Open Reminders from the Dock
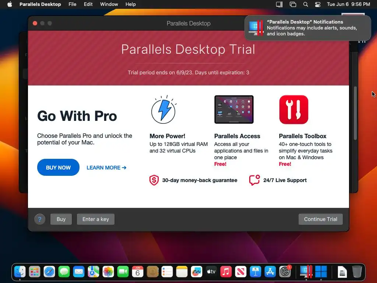The image size is (377, 283). pyautogui.click(x=167, y=272)
